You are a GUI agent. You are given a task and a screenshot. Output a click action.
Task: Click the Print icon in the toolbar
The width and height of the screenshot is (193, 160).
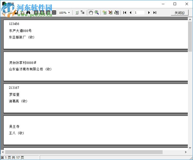tap(4, 12)
